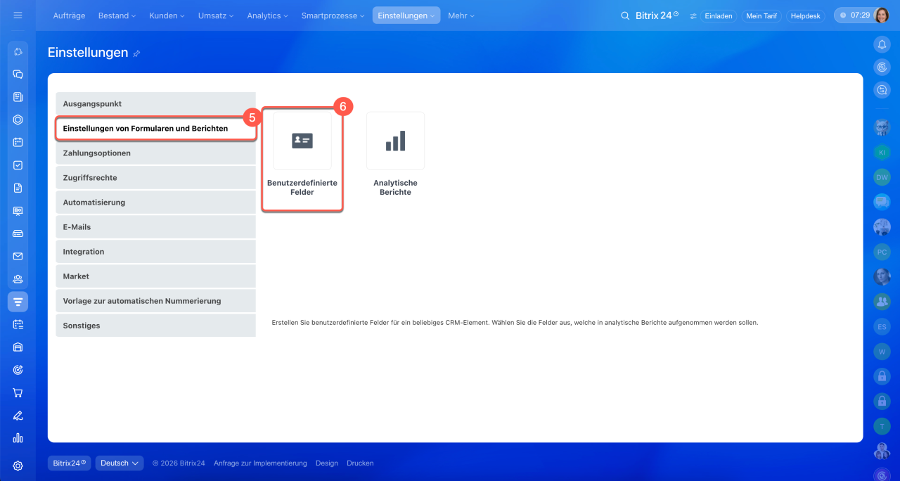Select the E-Mails settings tab

coord(155,227)
